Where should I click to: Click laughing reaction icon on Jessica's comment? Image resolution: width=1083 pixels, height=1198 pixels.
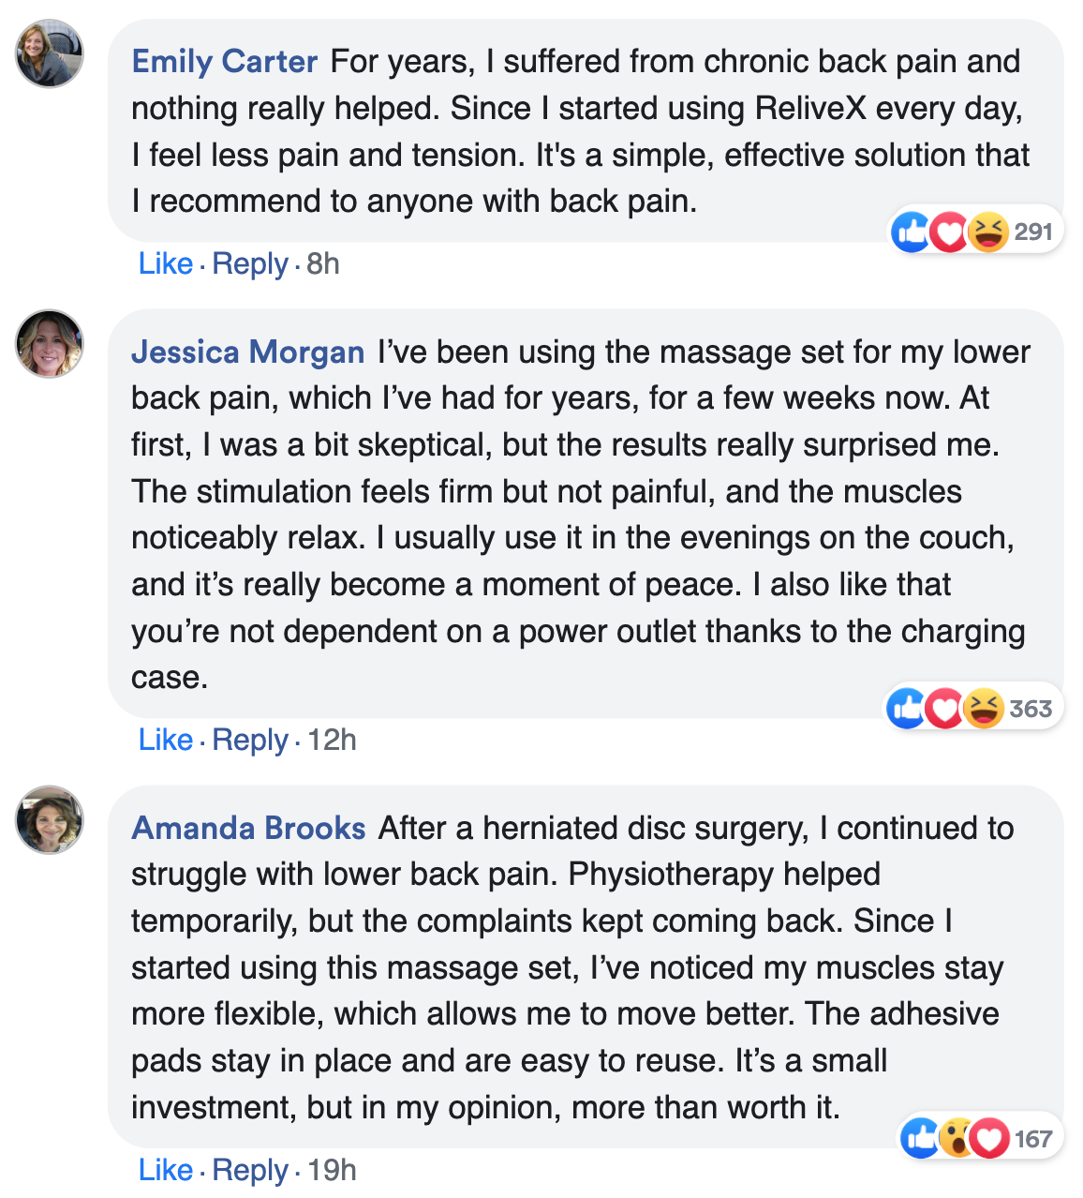(x=983, y=709)
